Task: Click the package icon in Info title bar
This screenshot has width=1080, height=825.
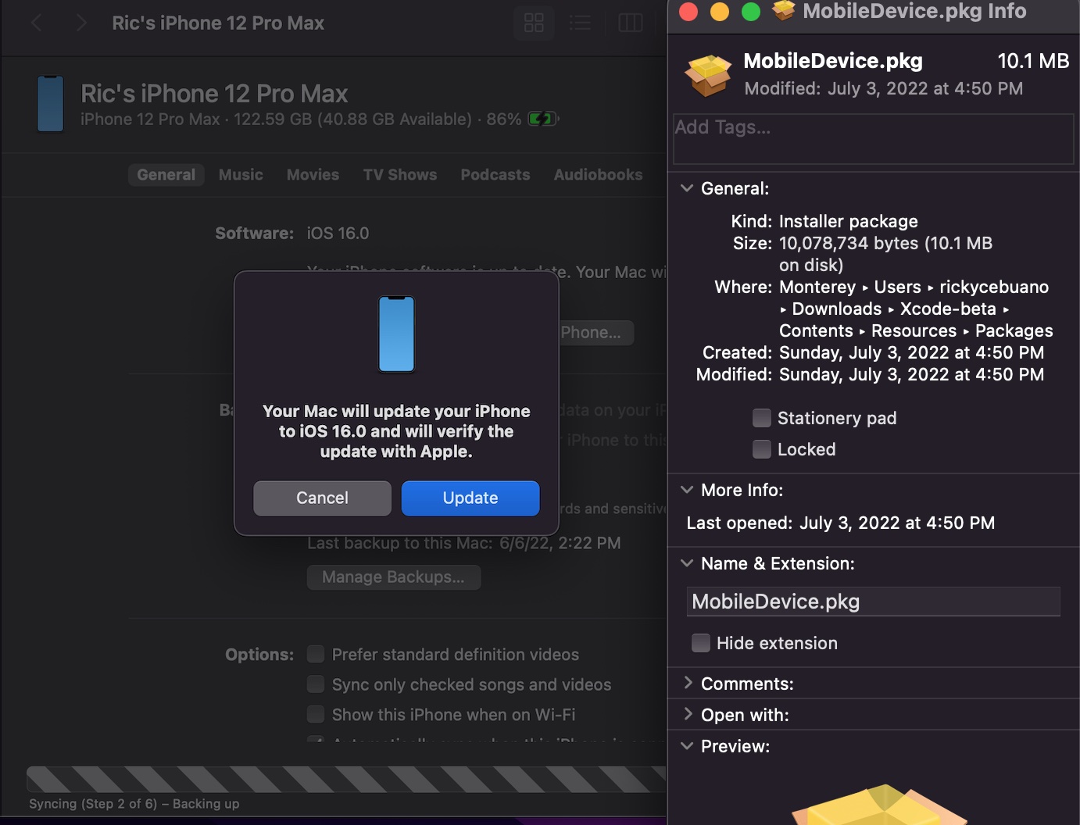Action: point(783,11)
